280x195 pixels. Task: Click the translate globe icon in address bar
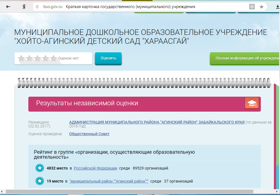(252, 7)
